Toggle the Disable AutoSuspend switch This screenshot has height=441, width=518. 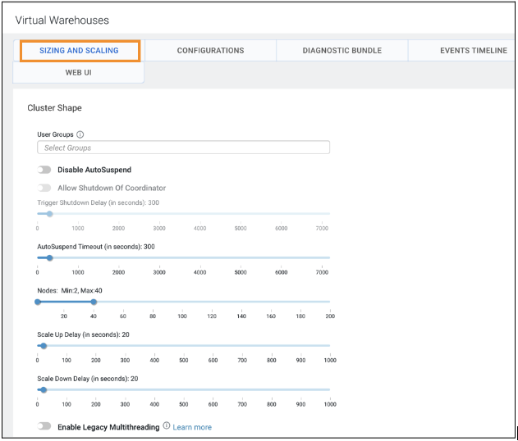point(44,170)
